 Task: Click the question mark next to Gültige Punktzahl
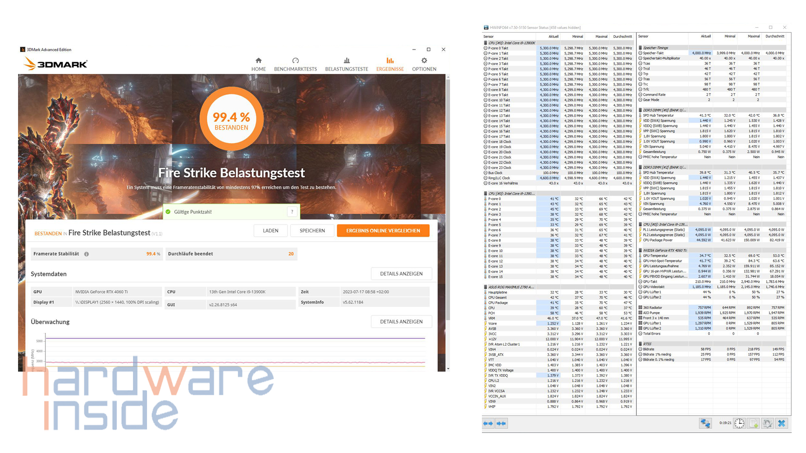click(x=292, y=212)
